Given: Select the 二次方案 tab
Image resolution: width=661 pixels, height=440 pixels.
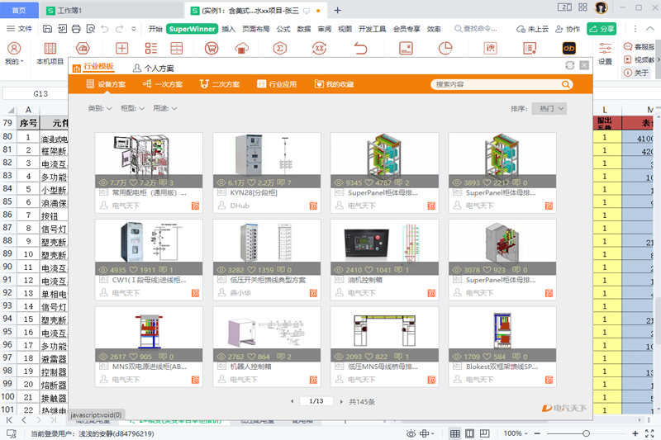Looking at the screenshot, I should tap(219, 84).
